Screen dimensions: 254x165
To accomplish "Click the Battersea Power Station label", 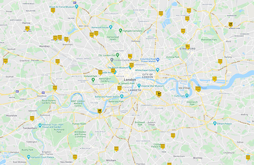I will coord(107,97).
